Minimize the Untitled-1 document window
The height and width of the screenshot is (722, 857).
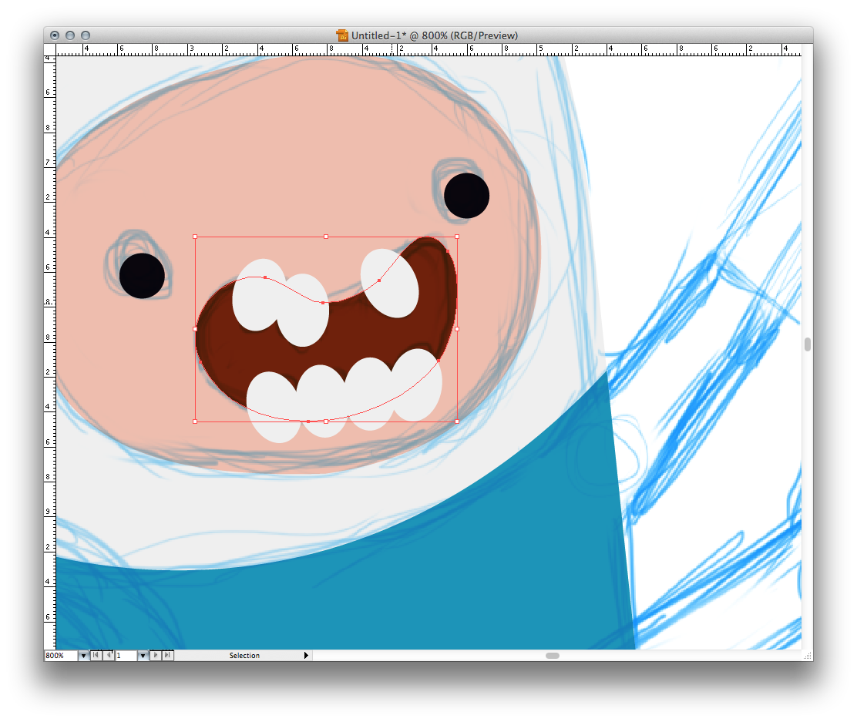pyautogui.click(x=70, y=35)
